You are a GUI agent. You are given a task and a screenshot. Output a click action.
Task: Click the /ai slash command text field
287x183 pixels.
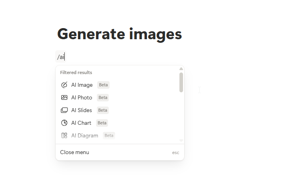61,57
